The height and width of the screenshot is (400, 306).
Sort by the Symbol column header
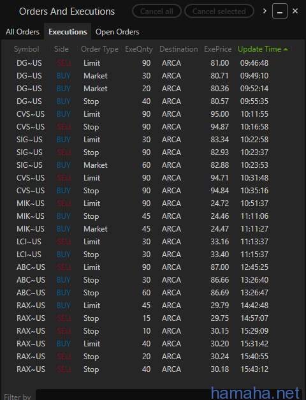27,49
